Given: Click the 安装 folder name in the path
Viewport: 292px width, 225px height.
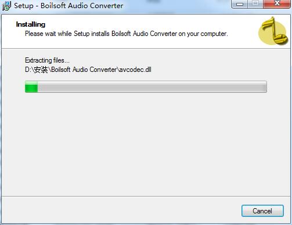Looking at the screenshot, I should (41, 70).
